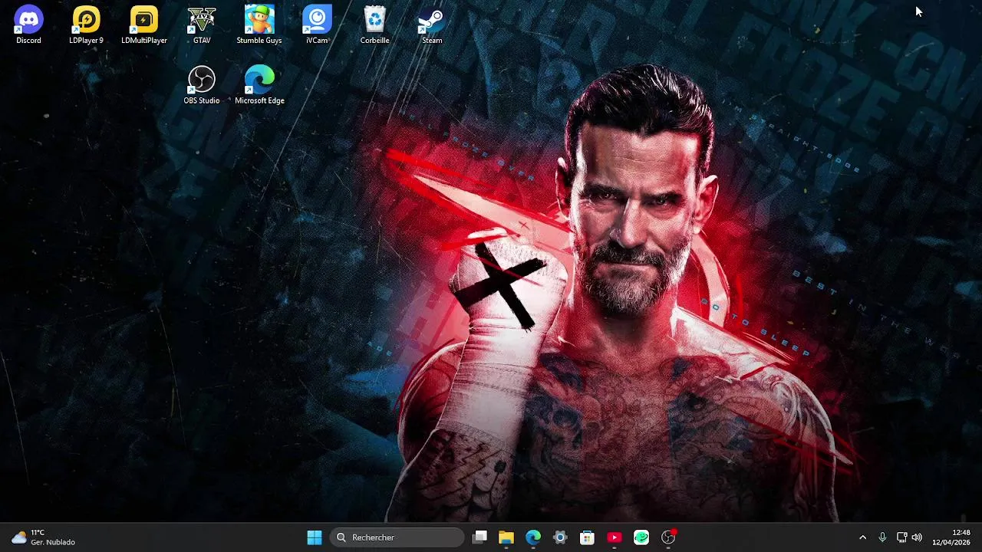
Task: Open Settings gear in the taskbar
Action: (560, 537)
